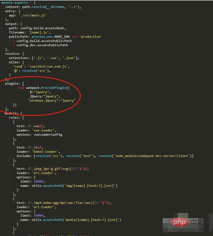Click 'module.exports' on the first line
The width and height of the screenshot is (213, 236).
coord(15,3)
